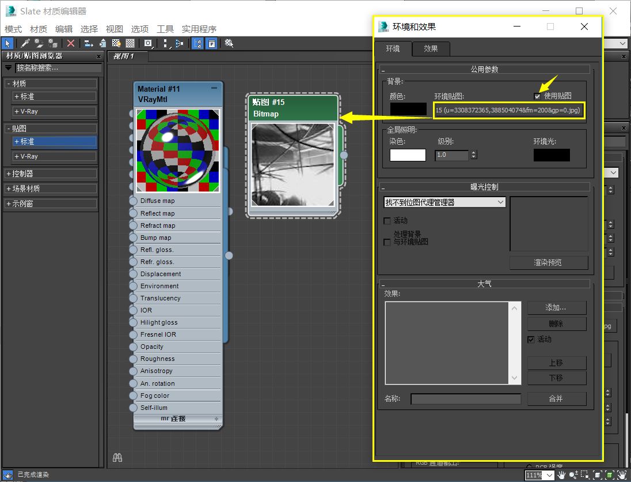Select the Zoom tool in navigation bar
The height and width of the screenshot is (482, 631).
(573, 475)
